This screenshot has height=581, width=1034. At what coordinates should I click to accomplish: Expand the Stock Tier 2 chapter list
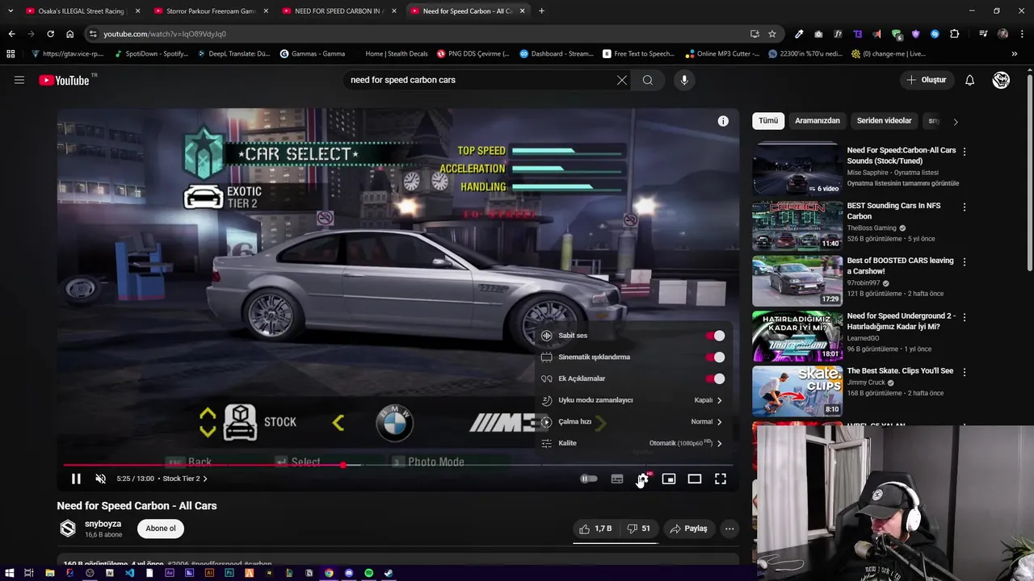pos(185,479)
